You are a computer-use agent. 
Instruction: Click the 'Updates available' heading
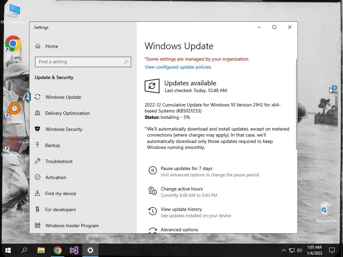[x=190, y=83]
